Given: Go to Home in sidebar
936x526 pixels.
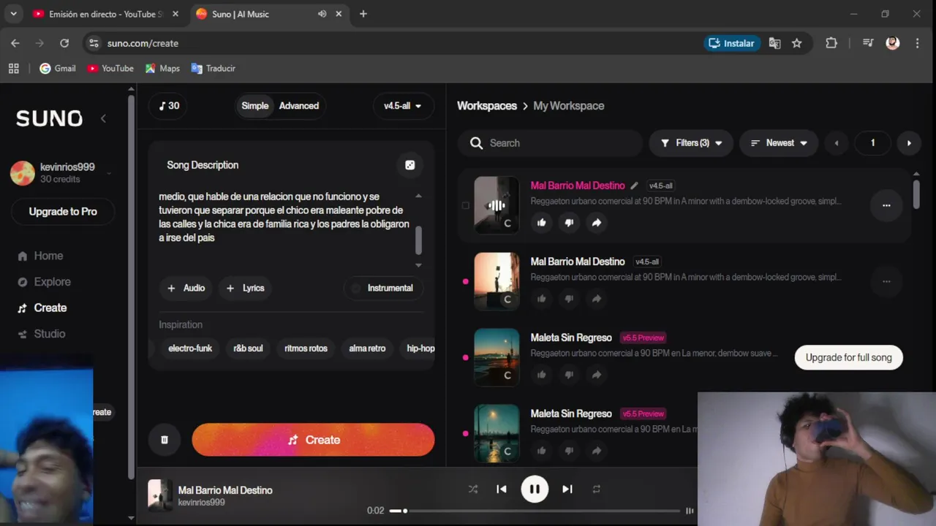Looking at the screenshot, I should pos(40,256).
